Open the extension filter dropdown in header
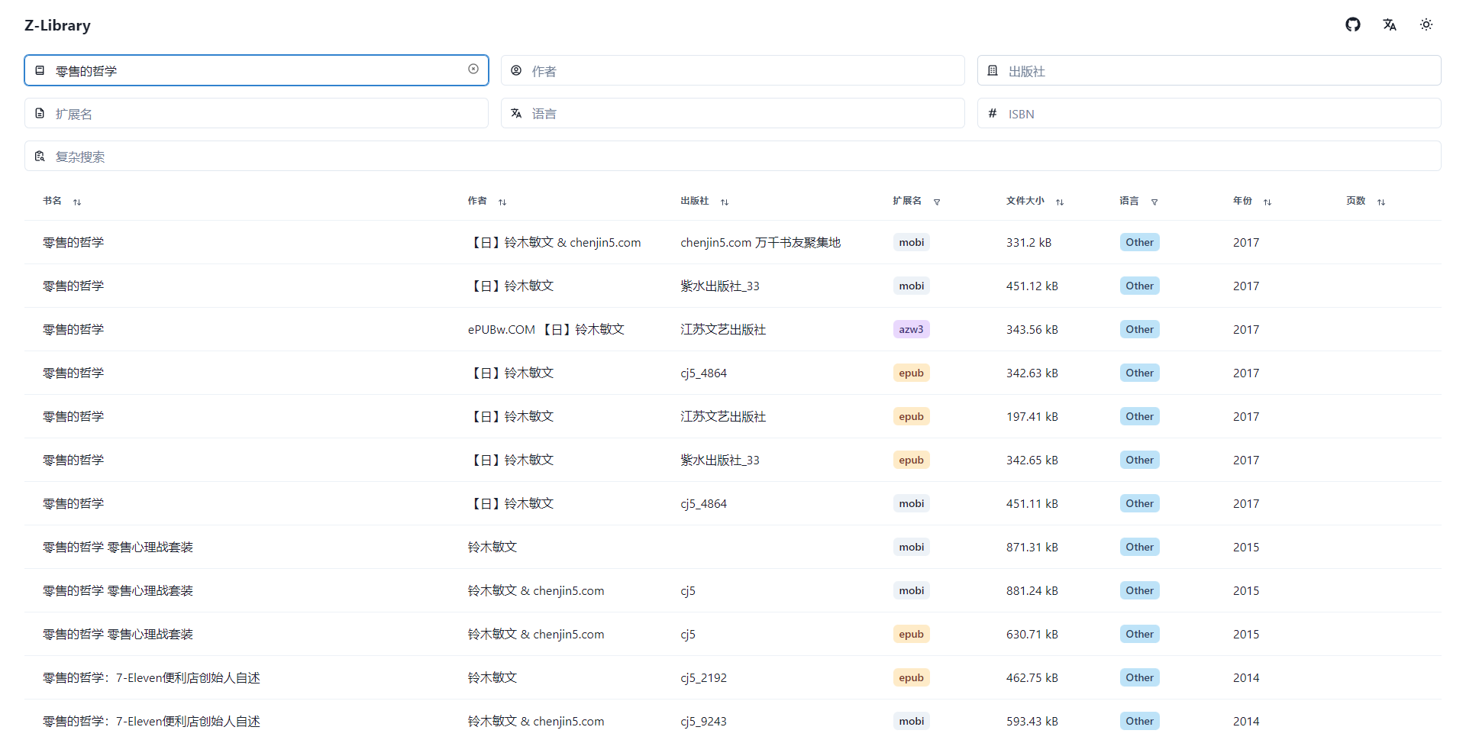The height and width of the screenshot is (740, 1466). [x=937, y=202]
